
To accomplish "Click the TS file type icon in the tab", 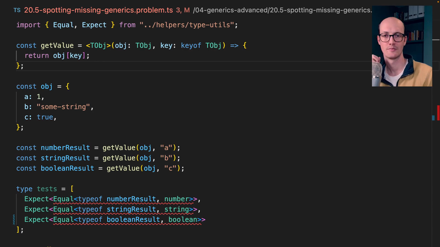I will 16,10.
